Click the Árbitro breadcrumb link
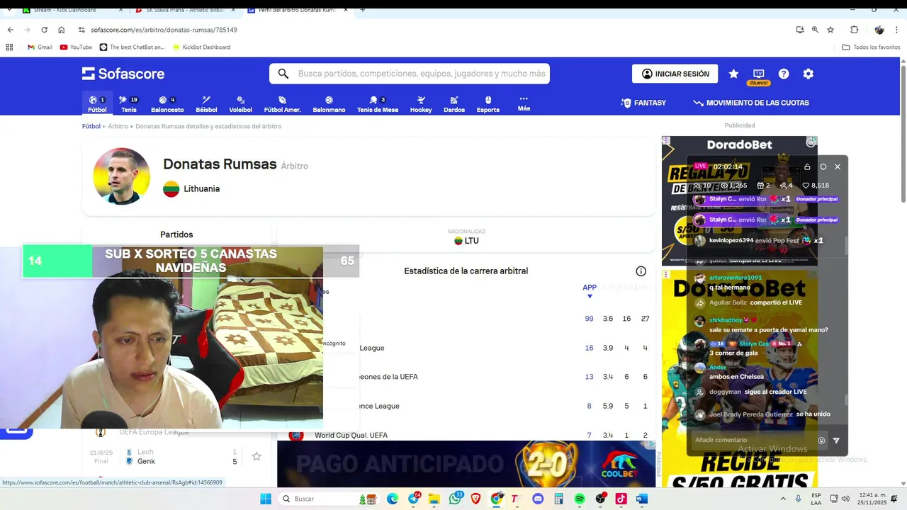This screenshot has width=907, height=510. click(118, 126)
